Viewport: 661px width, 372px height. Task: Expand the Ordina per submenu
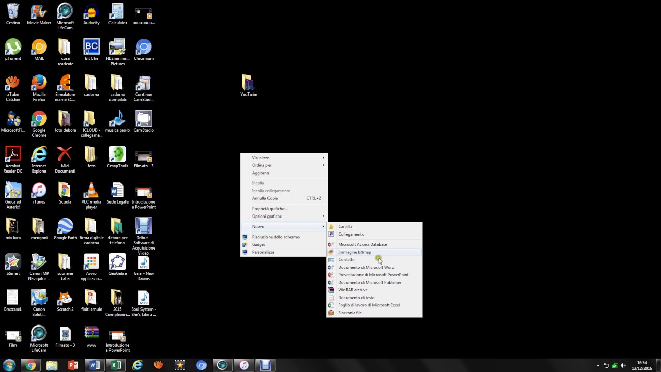pos(284,165)
